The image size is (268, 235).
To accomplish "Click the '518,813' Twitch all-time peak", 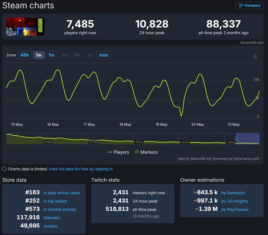I will click(x=117, y=209).
